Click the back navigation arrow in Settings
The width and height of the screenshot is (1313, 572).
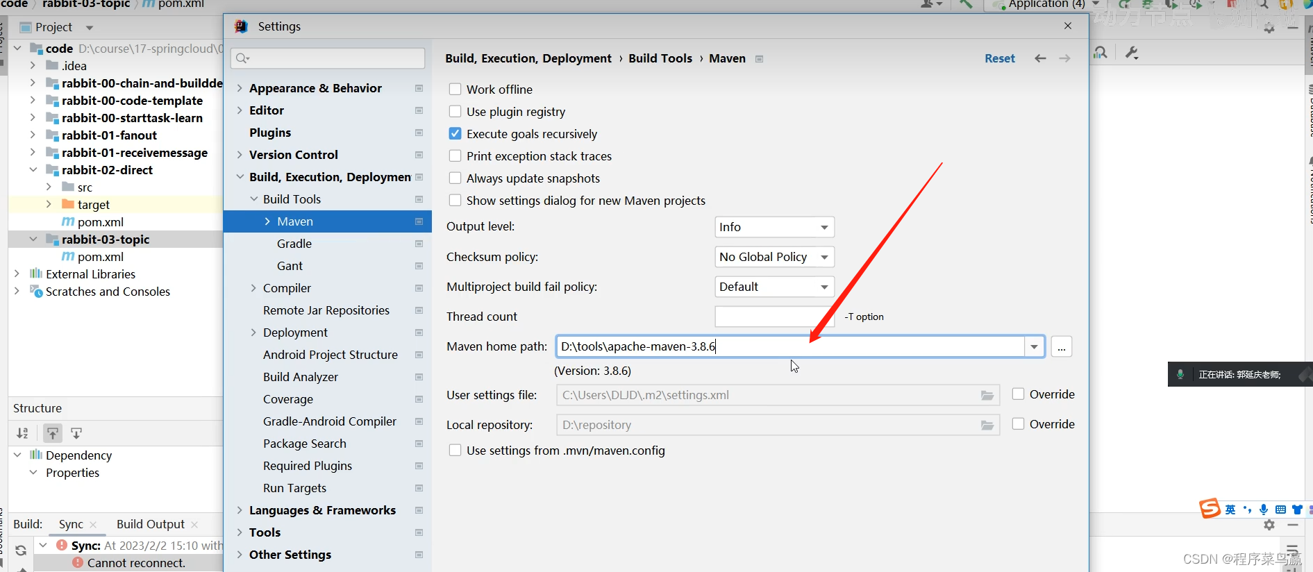click(1040, 58)
